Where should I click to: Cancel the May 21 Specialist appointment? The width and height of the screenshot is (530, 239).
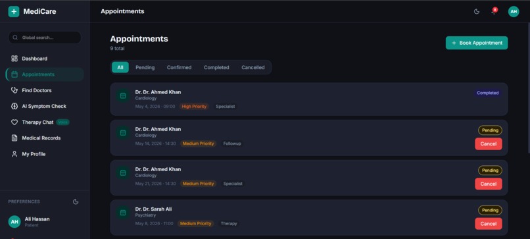[x=489, y=184]
